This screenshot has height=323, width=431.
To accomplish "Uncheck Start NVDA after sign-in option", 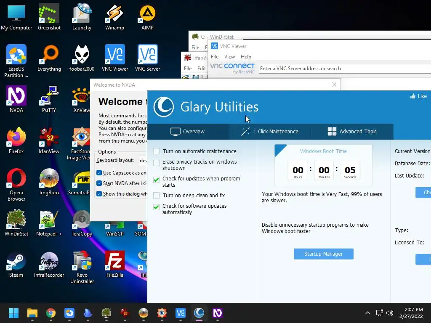I will tap(99, 183).
